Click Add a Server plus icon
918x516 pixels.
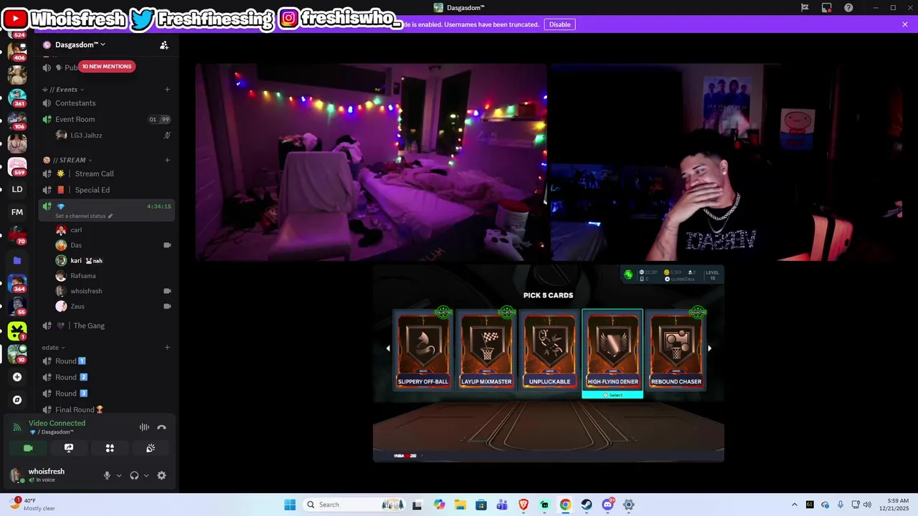tap(17, 377)
